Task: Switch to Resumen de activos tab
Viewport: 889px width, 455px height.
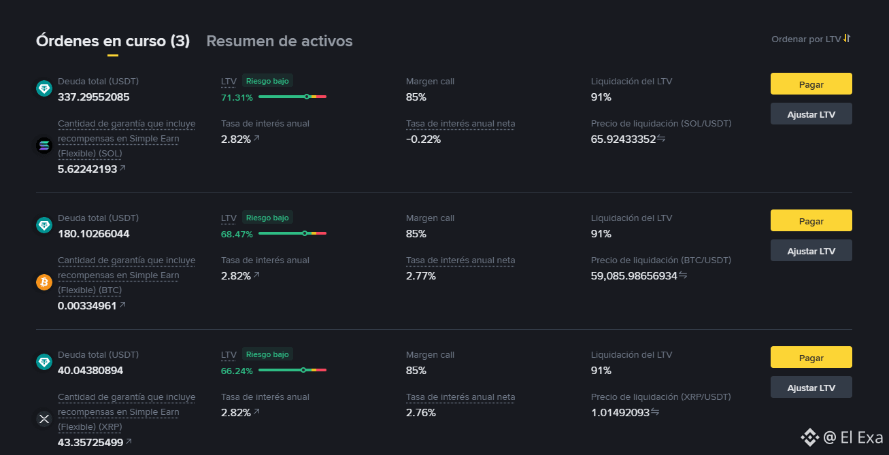Action: (x=280, y=41)
